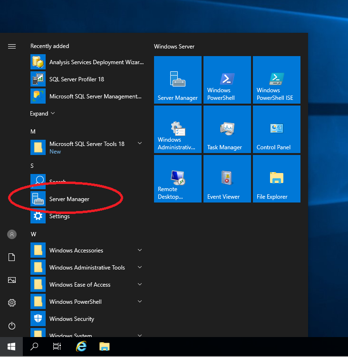Open the Documents sidebar icon
This screenshot has width=348, height=357.
click(12, 257)
